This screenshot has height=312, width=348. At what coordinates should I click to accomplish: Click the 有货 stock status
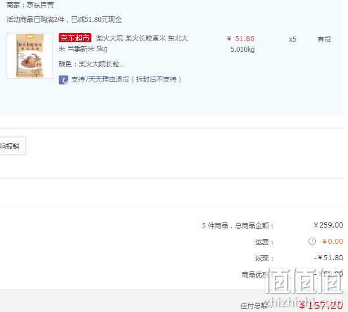pos(324,39)
